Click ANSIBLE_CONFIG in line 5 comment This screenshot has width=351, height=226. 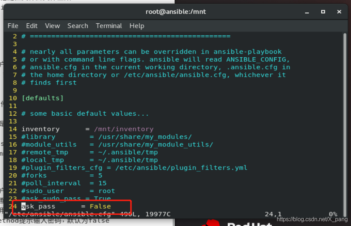point(256,59)
